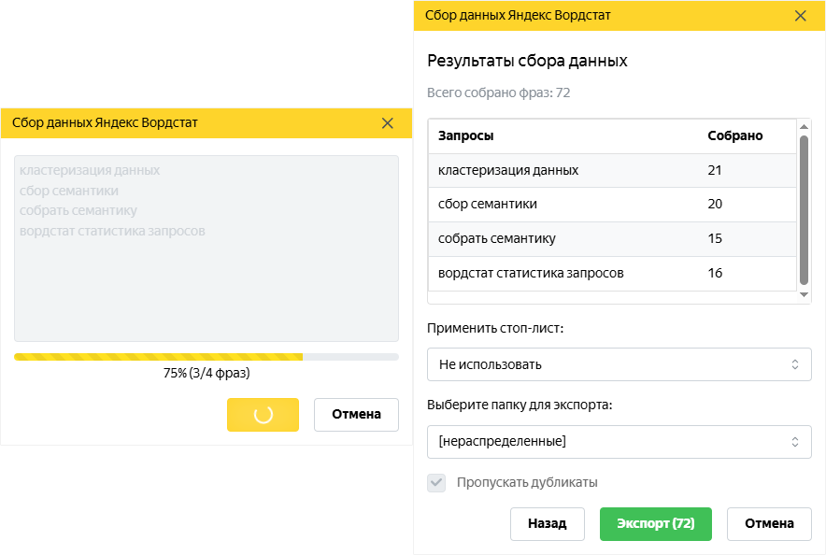The width and height of the screenshot is (826, 555).
Task: Click the yellow striped progress bar
Action: (x=206, y=357)
